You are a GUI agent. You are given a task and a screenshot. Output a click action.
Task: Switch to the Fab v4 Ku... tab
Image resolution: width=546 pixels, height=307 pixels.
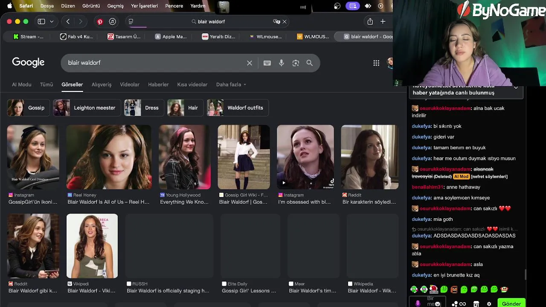[77, 37]
